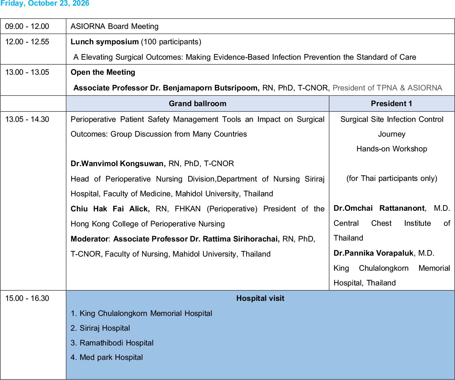The image size is (455, 380).
Task: Select the Ramathibodi Hospital list item
Action: pos(112,343)
